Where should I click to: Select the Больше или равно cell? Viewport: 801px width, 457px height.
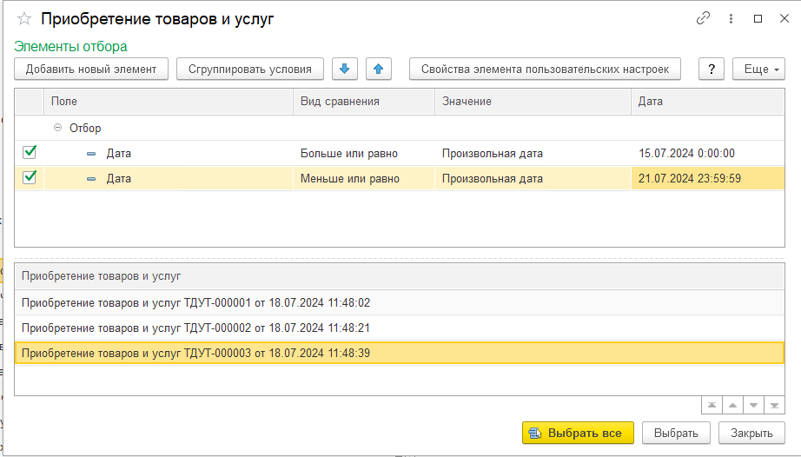[364, 153]
